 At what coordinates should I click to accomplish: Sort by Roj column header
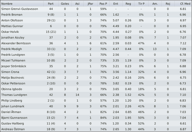pyautogui.click(x=168, y=4)
